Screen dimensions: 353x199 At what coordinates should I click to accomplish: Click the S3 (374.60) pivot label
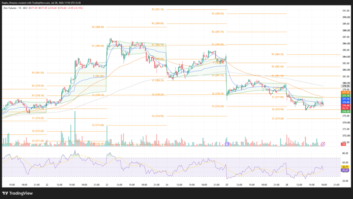pyautogui.click(x=278, y=119)
